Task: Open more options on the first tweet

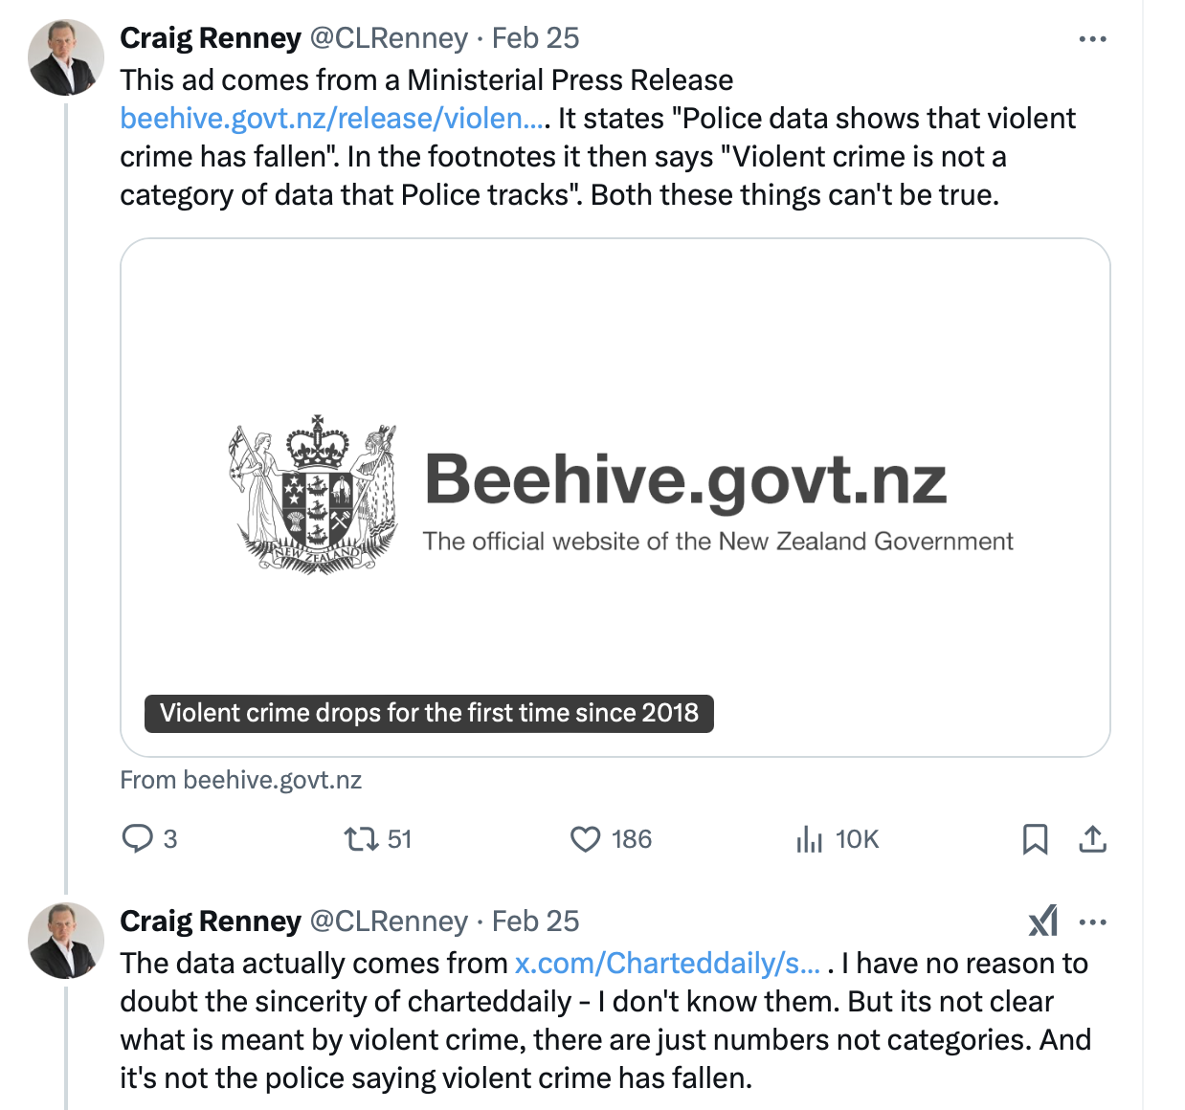Action: tap(1092, 39)
